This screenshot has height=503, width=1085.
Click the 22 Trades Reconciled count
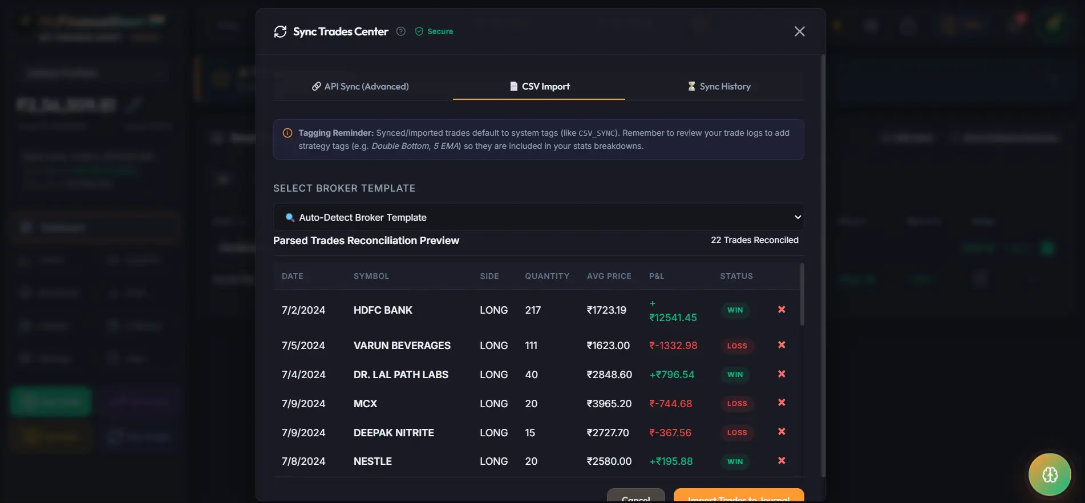click(754, 240)
